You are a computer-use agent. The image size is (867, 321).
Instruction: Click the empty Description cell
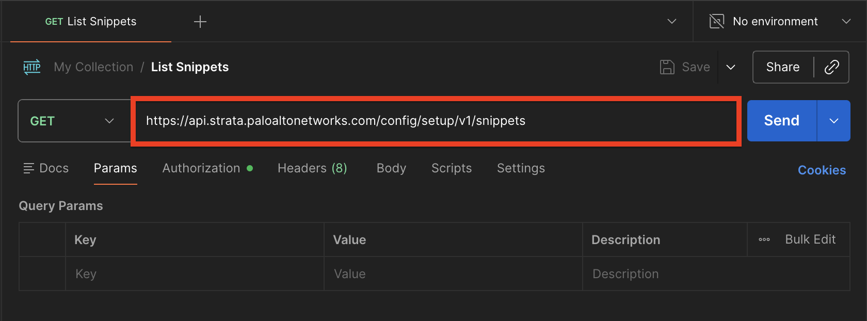pos(716,274)
